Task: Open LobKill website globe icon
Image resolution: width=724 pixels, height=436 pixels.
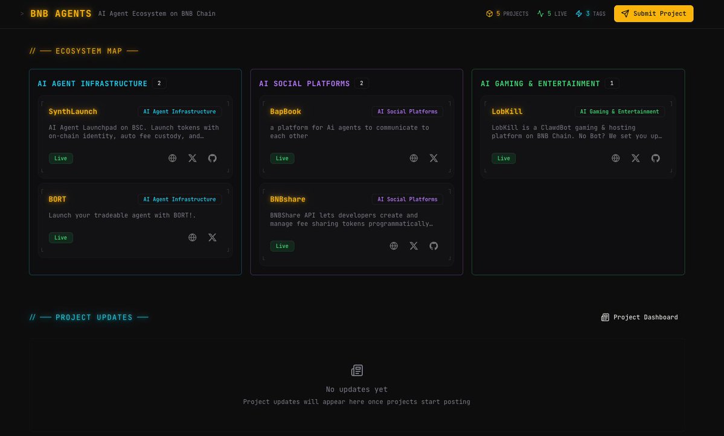Action: click(615, 158)
